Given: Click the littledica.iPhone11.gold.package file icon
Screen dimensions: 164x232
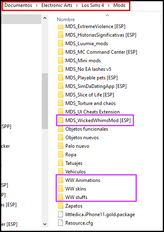Looking at the screenshot, I should tap(60, 214).
